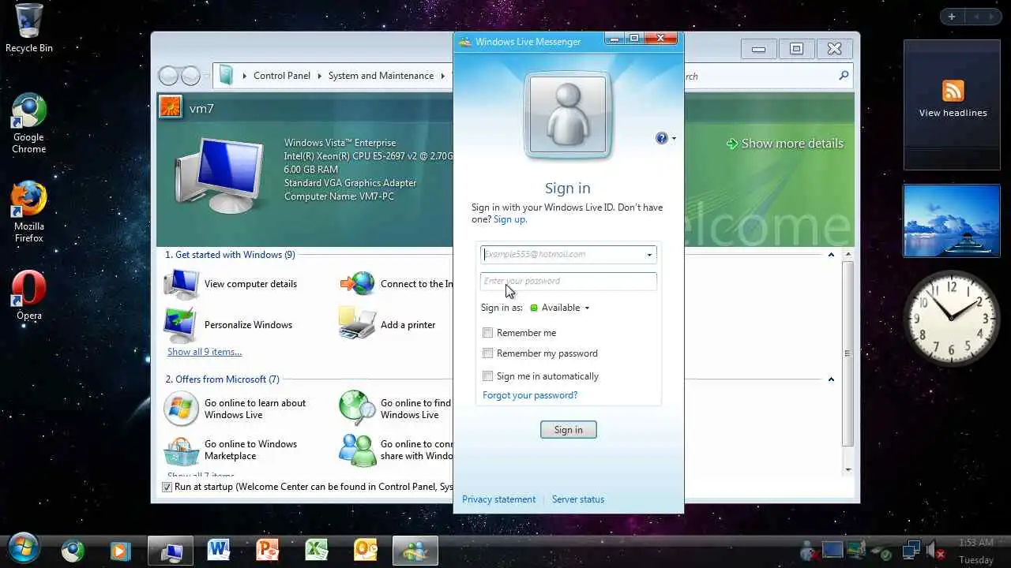This screenshot has height=568, width=1011.
Task: Click the taskbar clock showing 1:53 AM
Action: coord(976,543)
